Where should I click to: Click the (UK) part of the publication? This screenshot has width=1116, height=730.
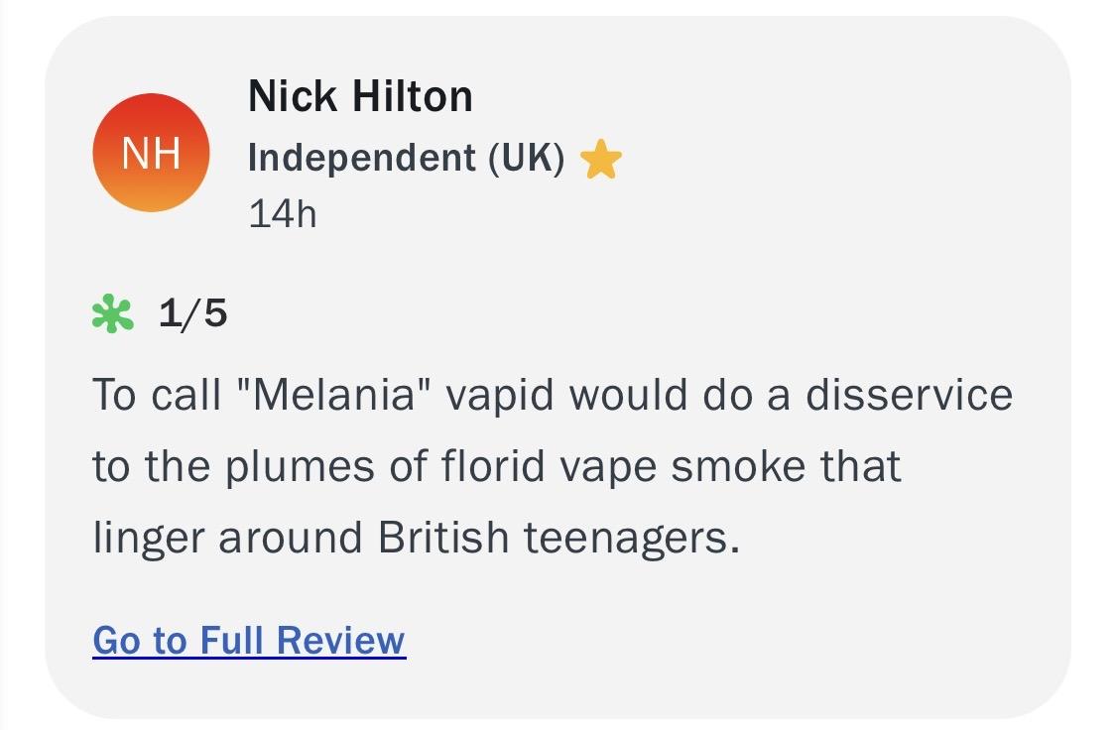tap(526, 159)
